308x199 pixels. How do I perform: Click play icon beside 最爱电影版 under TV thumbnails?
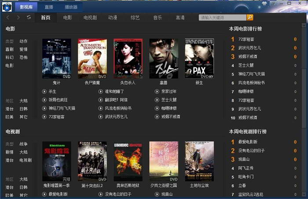(x=44, y=194)
